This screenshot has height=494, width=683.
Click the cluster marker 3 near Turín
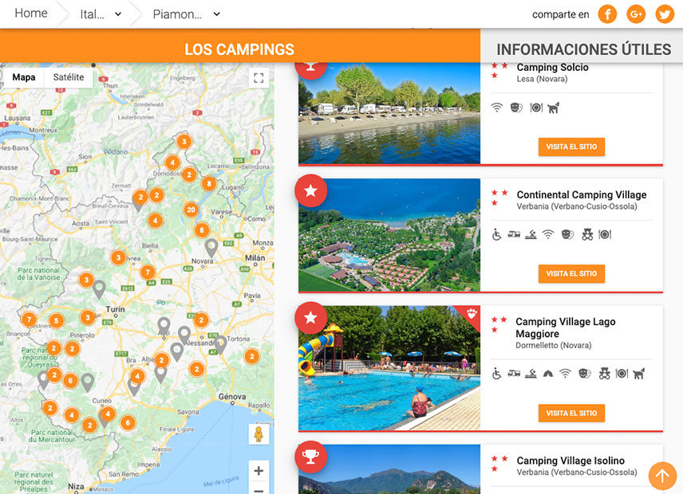tap(88, 317)
